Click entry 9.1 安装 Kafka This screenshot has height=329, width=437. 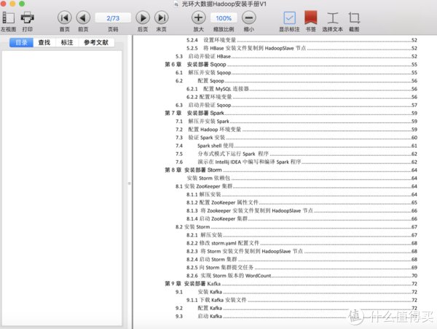[x=296, y=292]
